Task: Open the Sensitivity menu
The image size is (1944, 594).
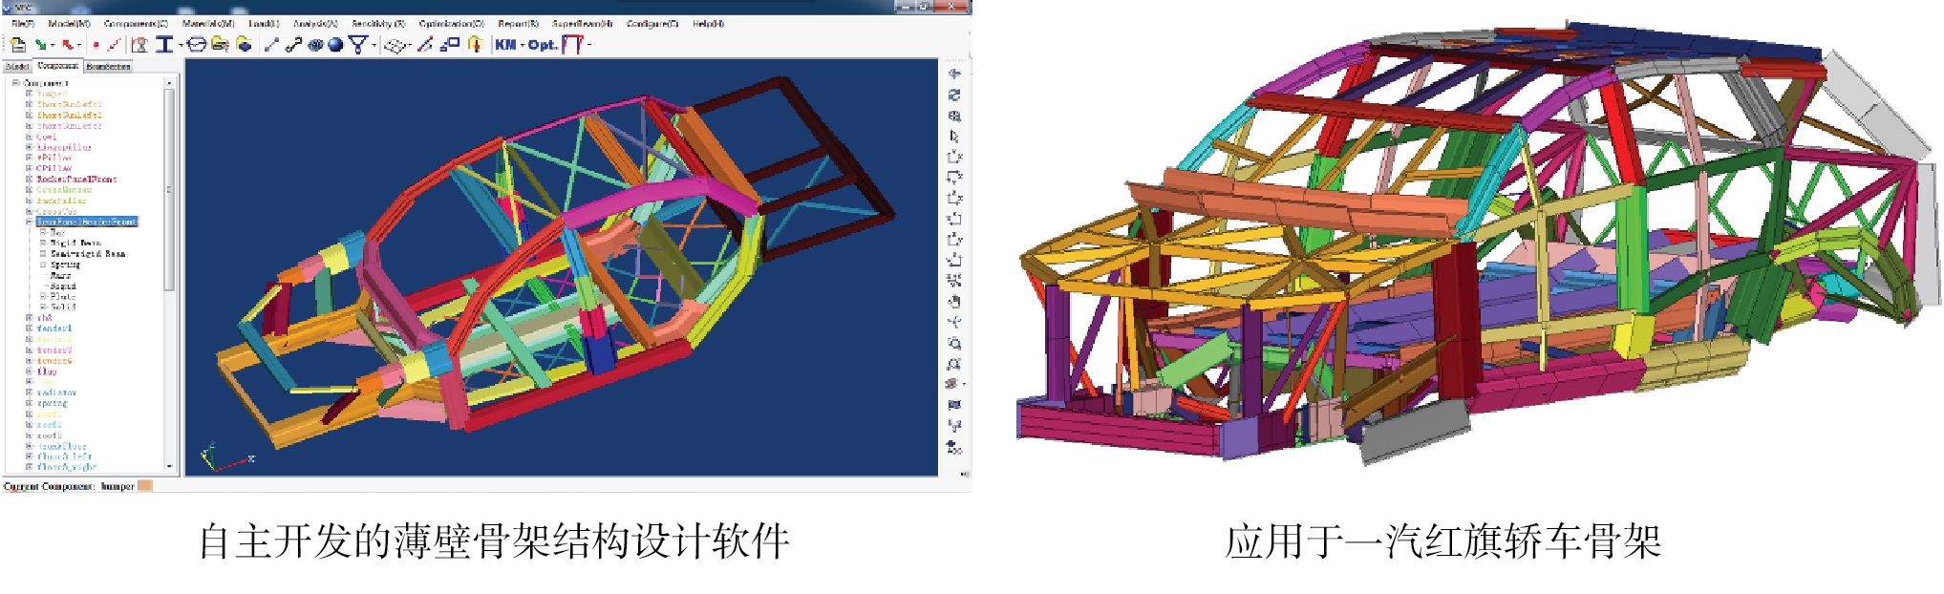Action: click(378, 24)
